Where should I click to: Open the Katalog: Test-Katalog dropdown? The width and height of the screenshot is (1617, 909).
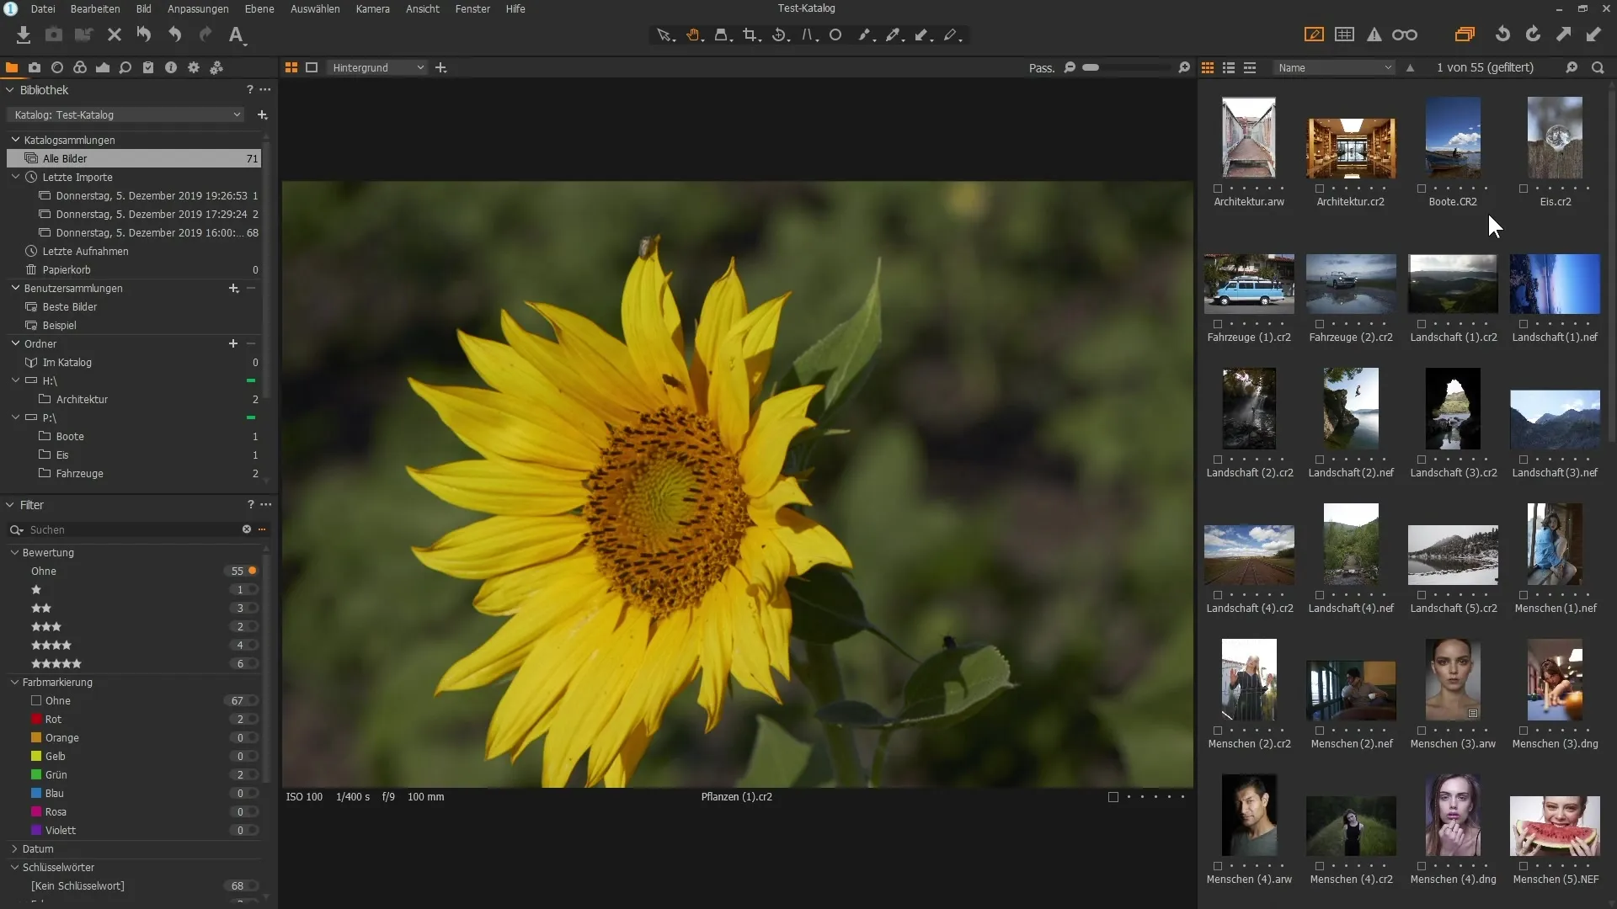click(126, 114)
